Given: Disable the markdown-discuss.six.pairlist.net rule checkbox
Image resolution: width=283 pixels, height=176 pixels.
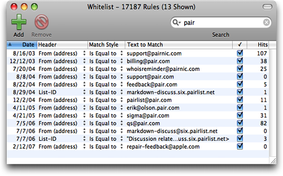Looking at the screenshot, I should [240, 92].
